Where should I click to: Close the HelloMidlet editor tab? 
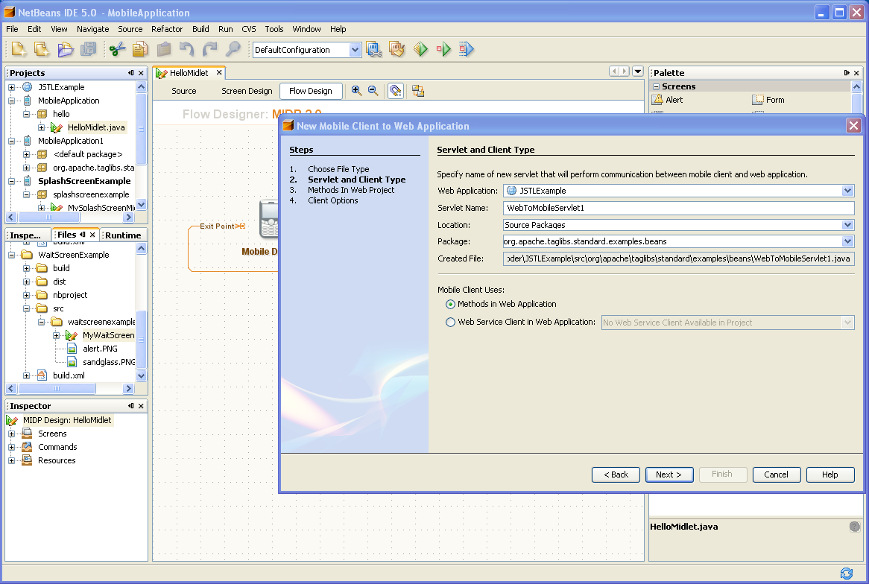pos(219,72)
